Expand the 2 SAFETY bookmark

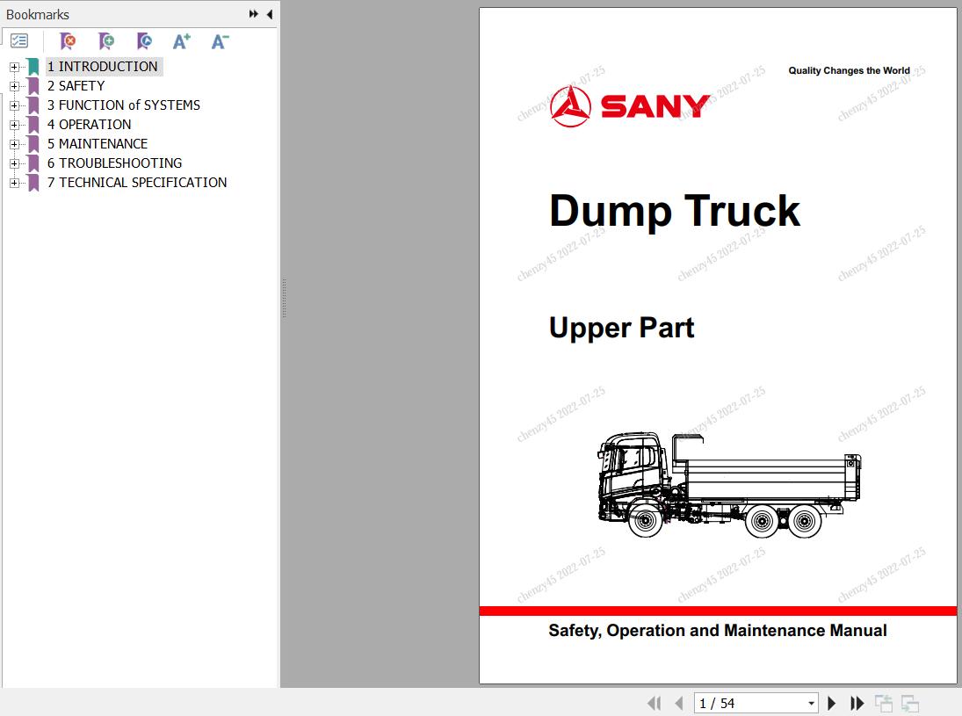14,86
